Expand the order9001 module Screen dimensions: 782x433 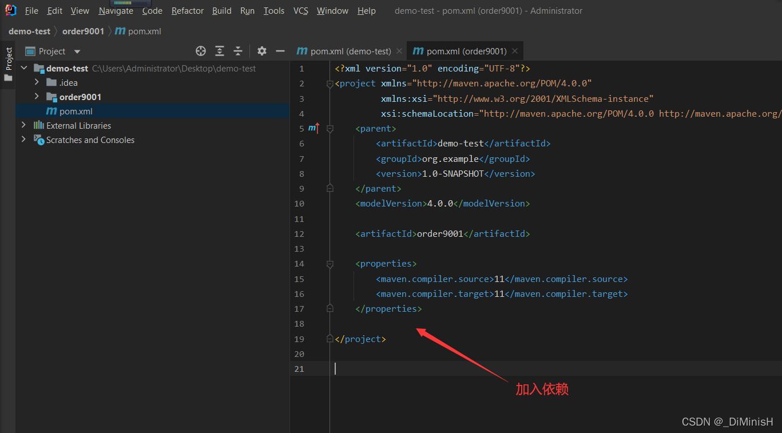click(x=37, y=97)
